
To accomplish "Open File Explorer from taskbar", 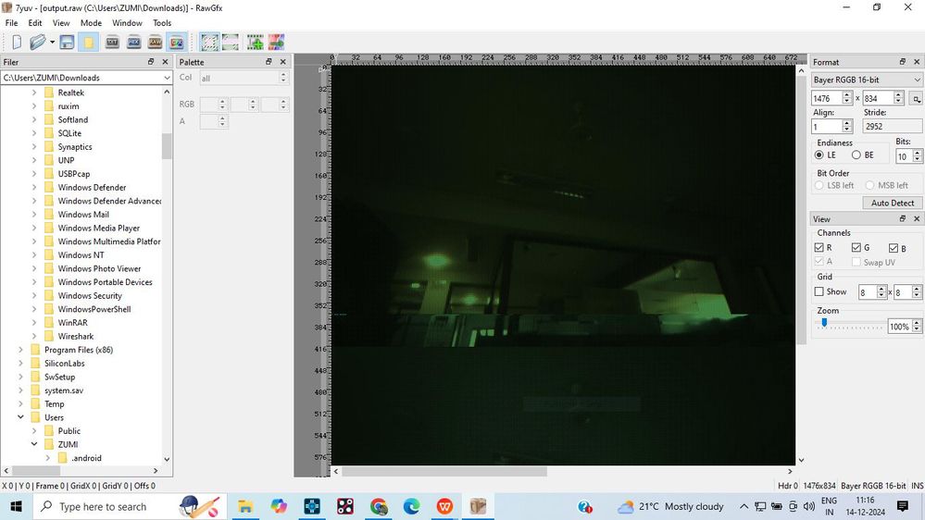I will tap(245, 506).
